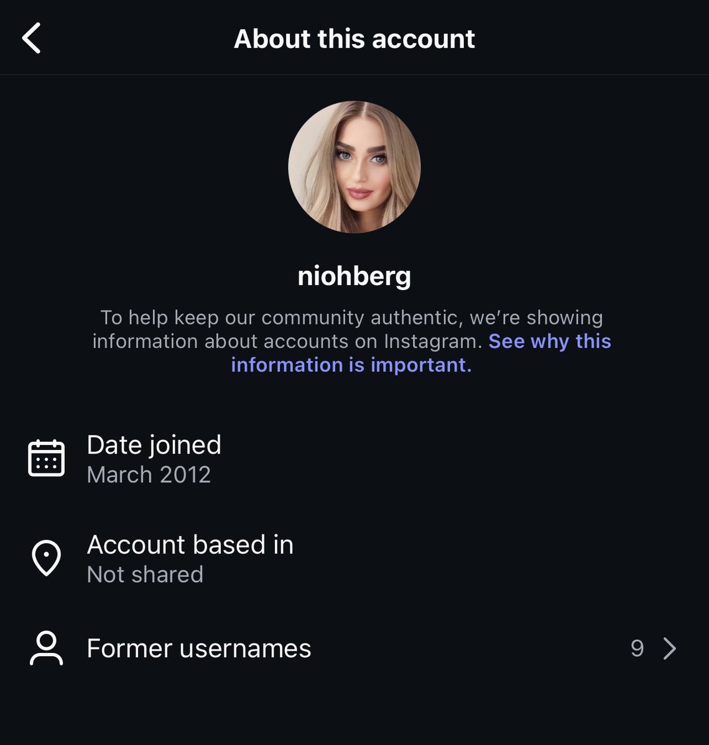Select the Former usernames label text

pyautogui.click(x=199, y=649)
